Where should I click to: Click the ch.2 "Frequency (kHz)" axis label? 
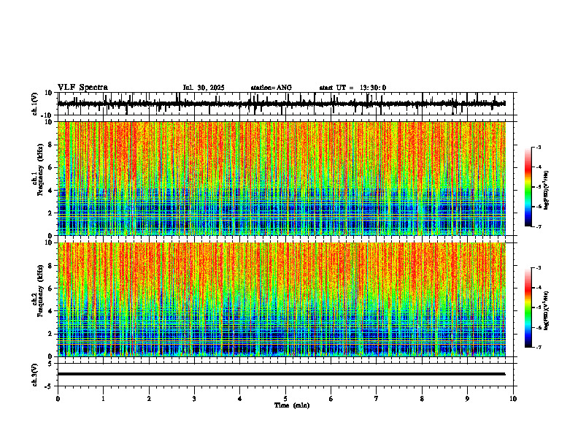[x=41, y=291]
